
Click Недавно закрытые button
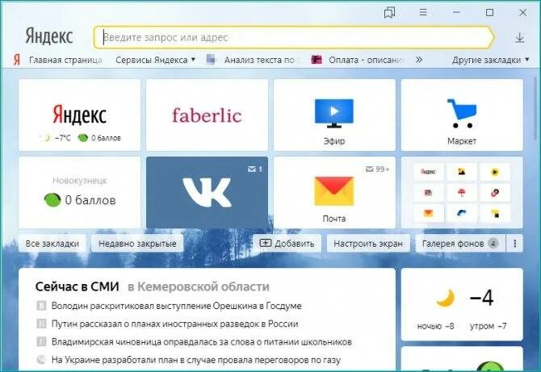point(137,244)
